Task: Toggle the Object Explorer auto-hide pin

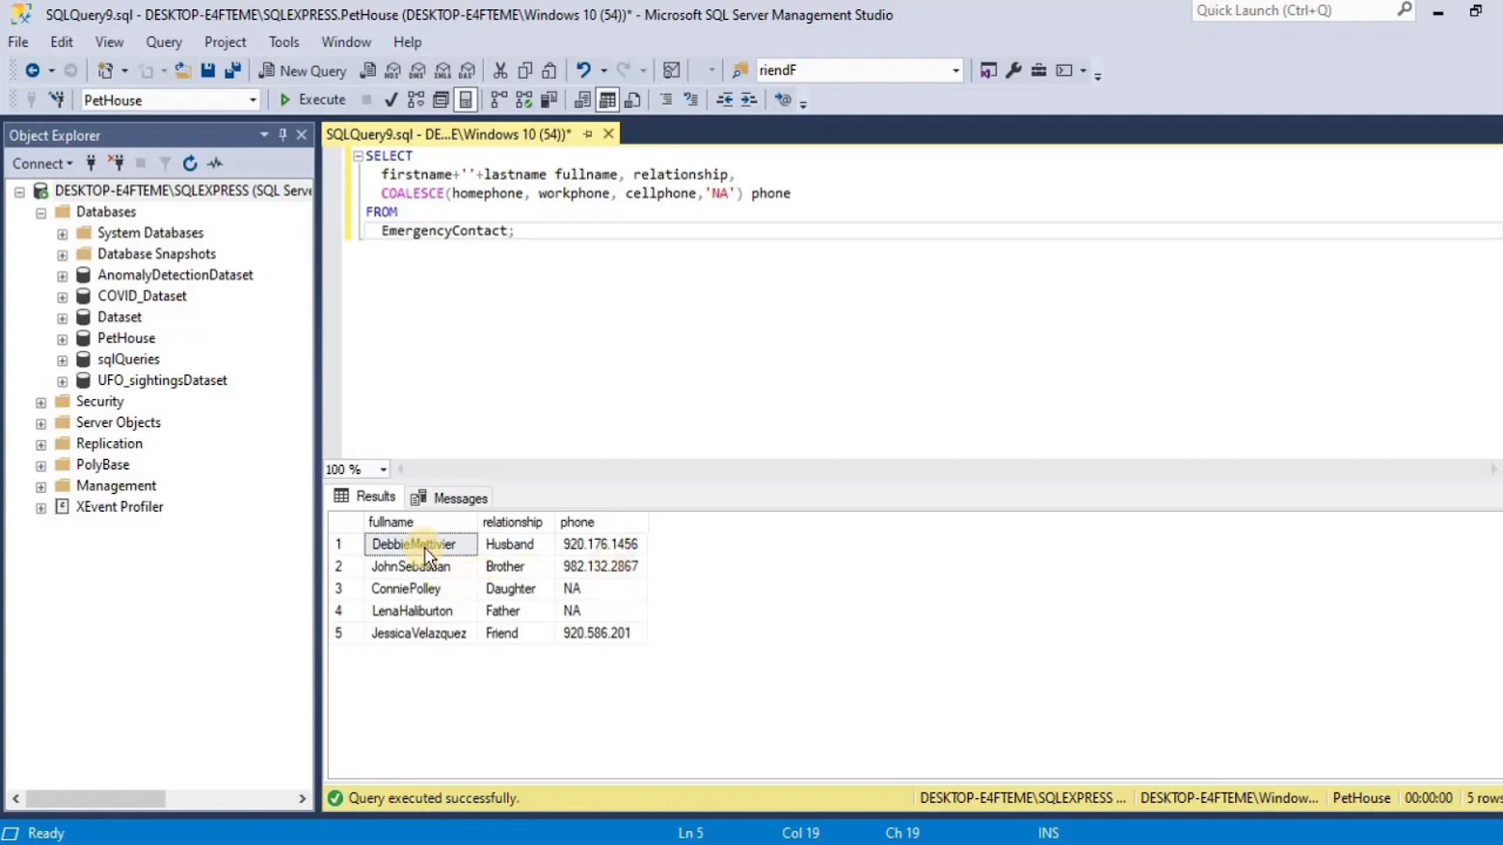Action: [282, 134]
